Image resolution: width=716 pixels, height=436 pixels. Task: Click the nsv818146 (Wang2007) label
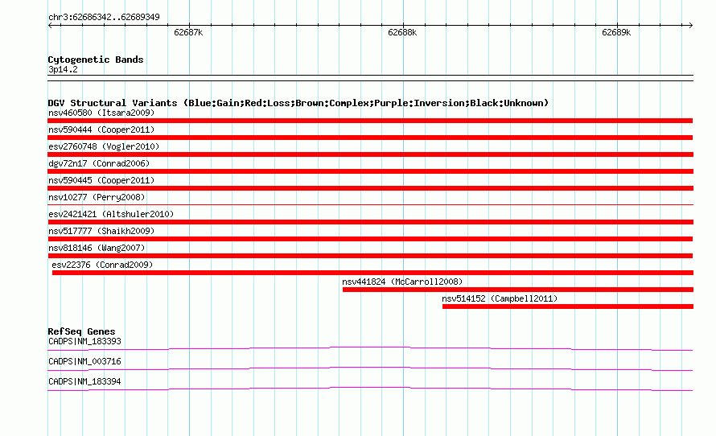97,248
